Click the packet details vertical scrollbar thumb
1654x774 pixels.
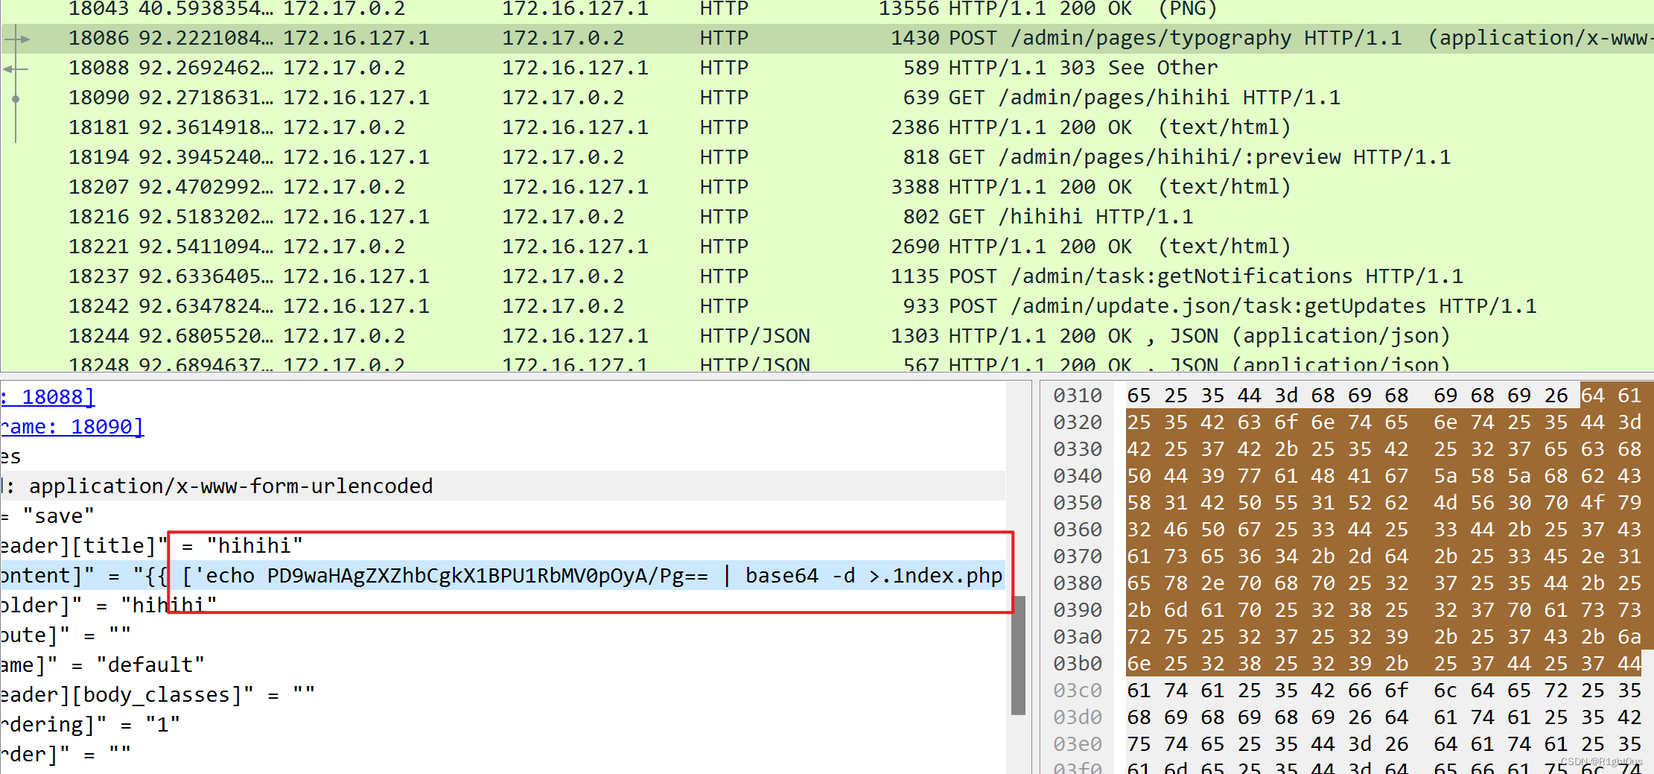click(x=1018, y=655)
